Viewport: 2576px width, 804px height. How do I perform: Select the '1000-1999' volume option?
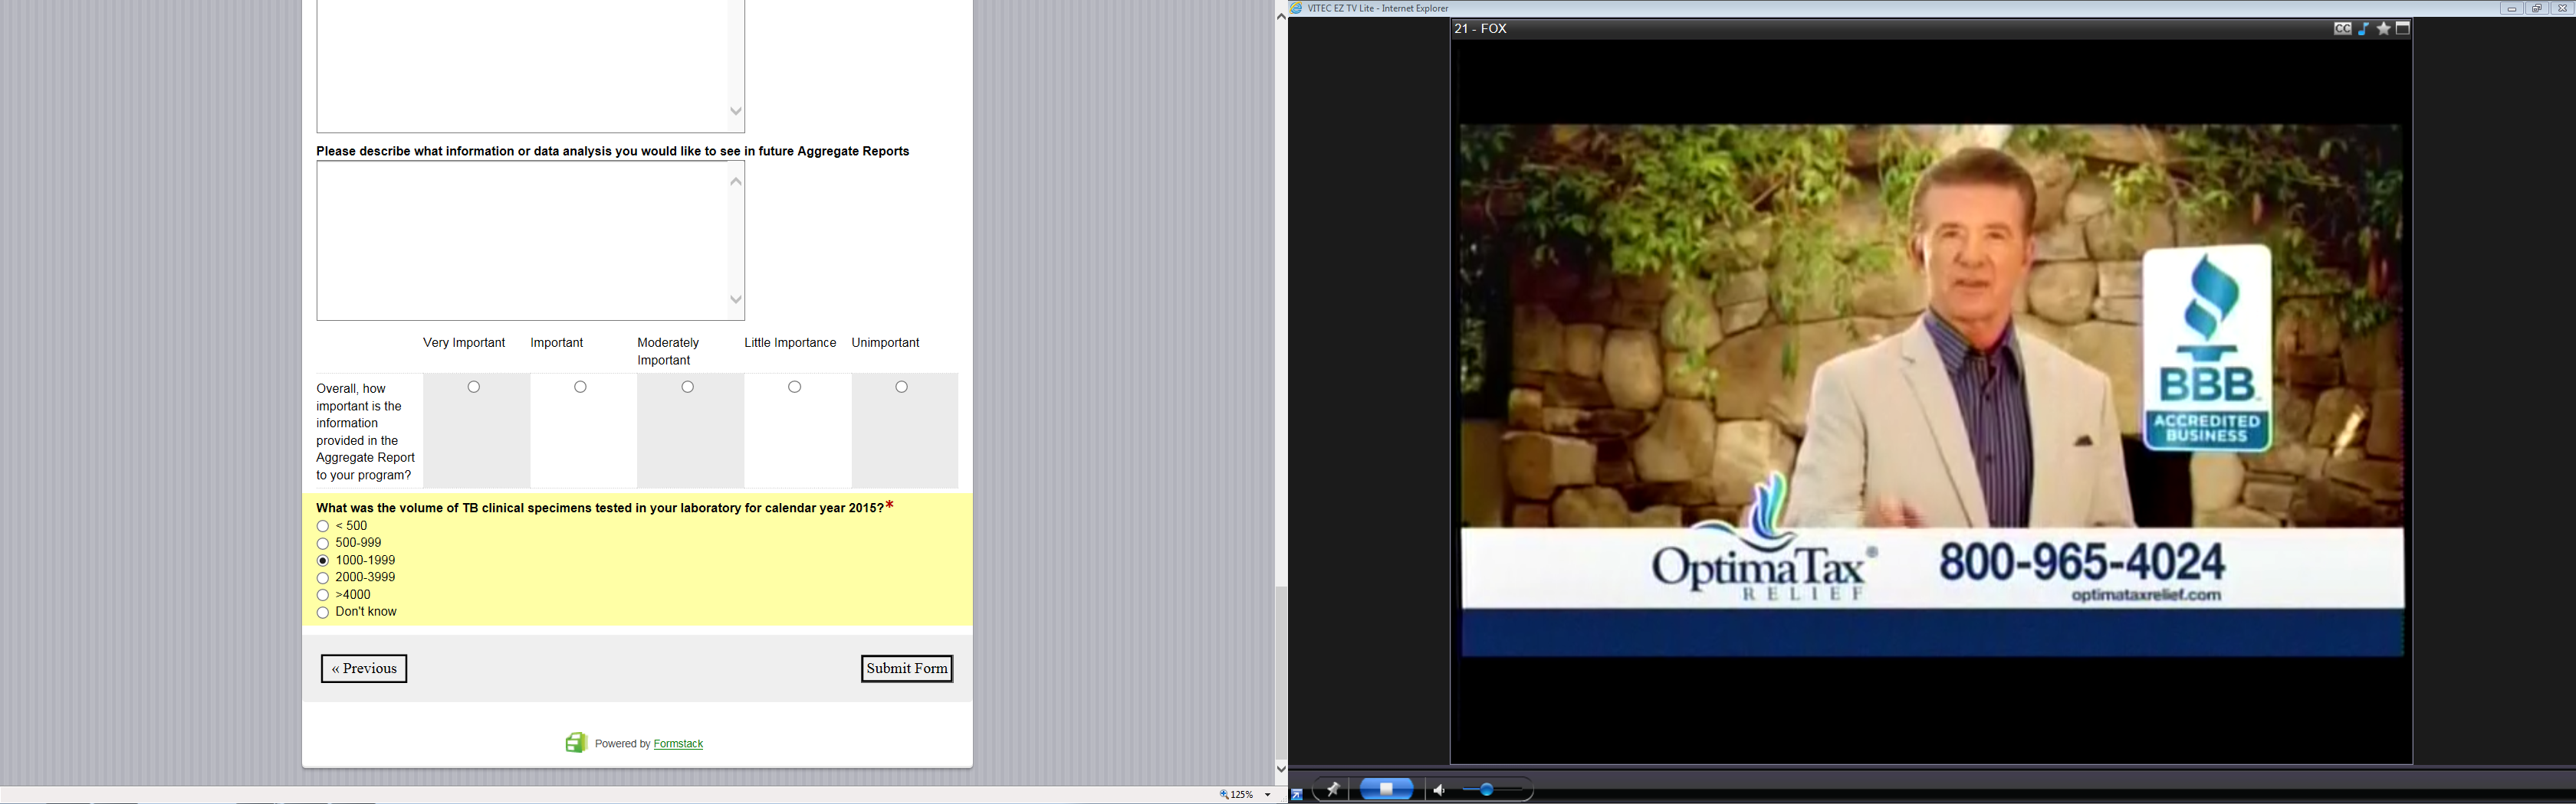pyautogui.click(x=323, y=561)
